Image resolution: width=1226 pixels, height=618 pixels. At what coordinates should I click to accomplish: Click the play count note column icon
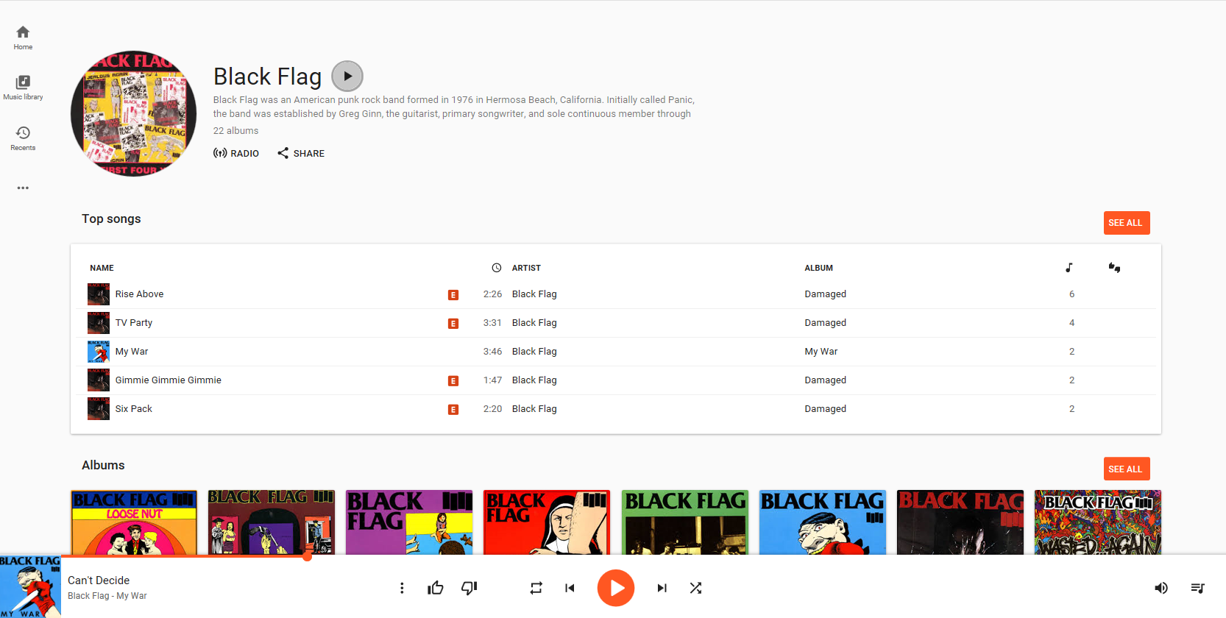pos(1069,268)
